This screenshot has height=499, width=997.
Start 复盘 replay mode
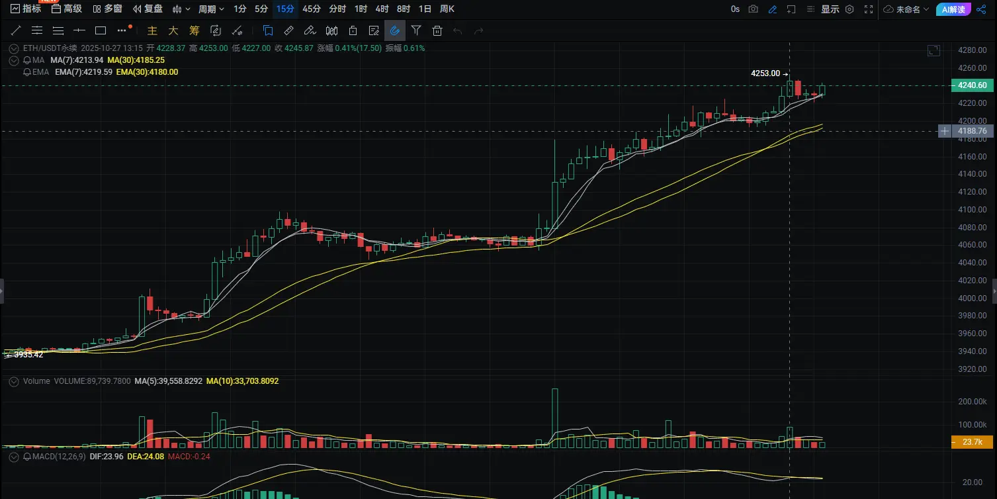click(148, 9)
